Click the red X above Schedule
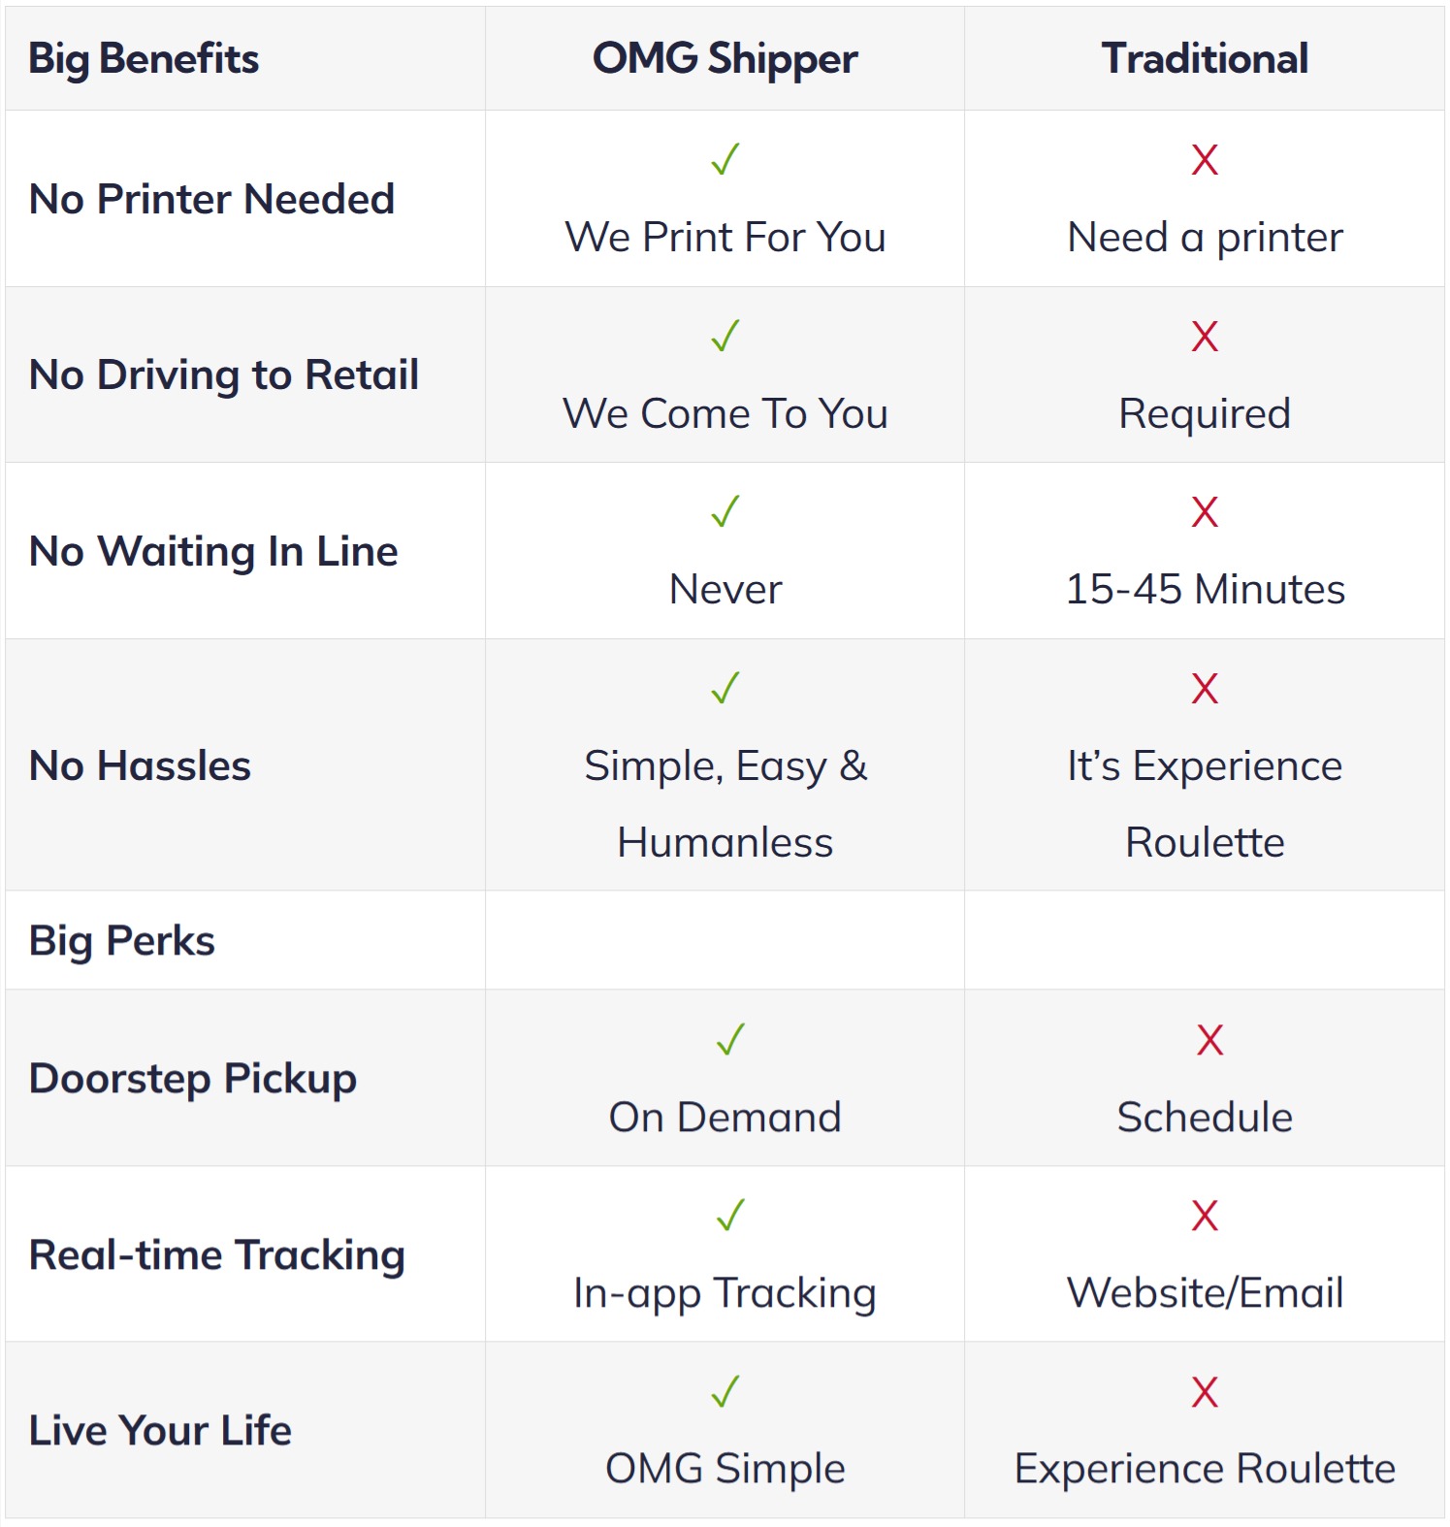1450x1527 pixels. [x=1209, y=1040]
